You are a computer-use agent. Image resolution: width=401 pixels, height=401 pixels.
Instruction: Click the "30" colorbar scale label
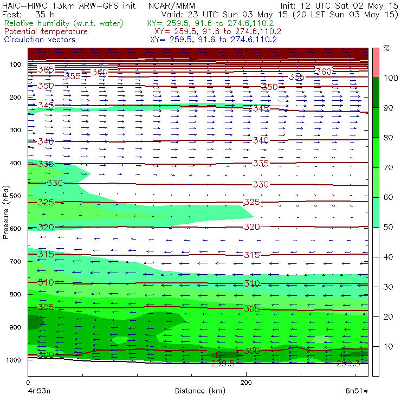point(388,287)
